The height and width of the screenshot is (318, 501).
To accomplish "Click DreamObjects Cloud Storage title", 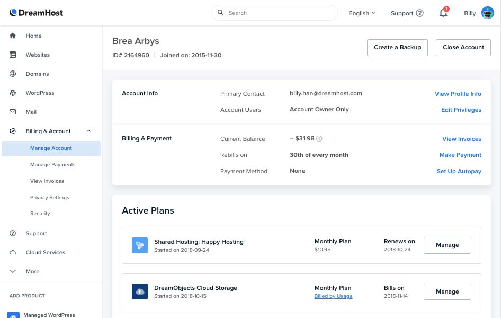I will coord(195,288).
